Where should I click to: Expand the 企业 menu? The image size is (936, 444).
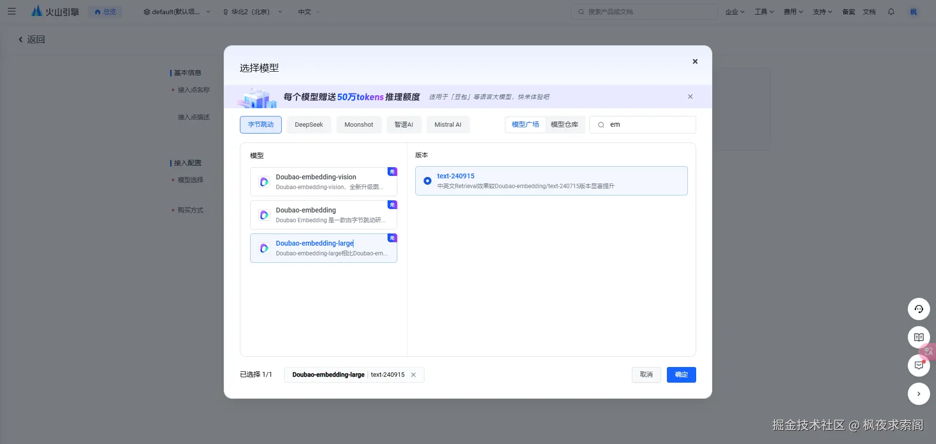[735, 12]
